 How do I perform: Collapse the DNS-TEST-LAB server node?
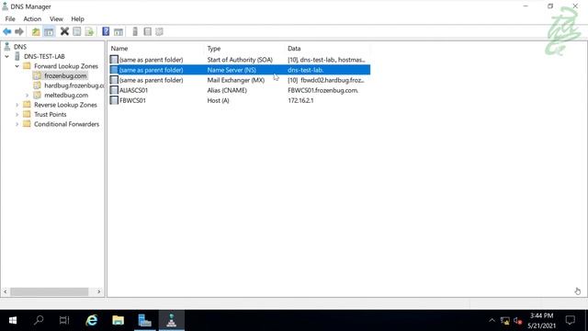point(6,56)
